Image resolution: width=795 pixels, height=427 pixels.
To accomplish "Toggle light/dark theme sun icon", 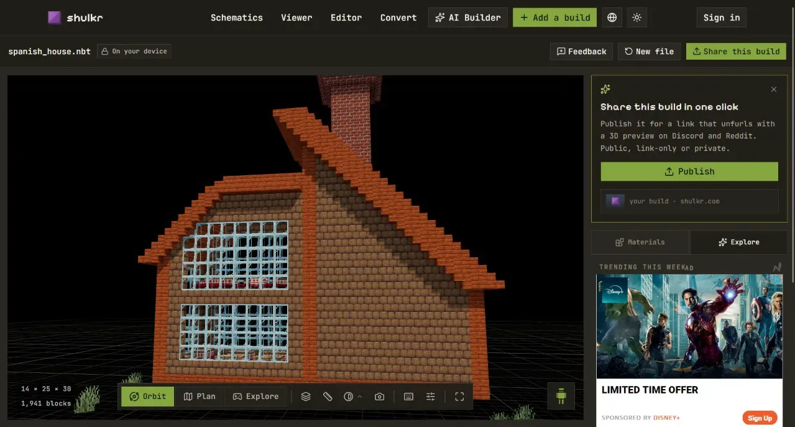I will (x=636, y=17).
